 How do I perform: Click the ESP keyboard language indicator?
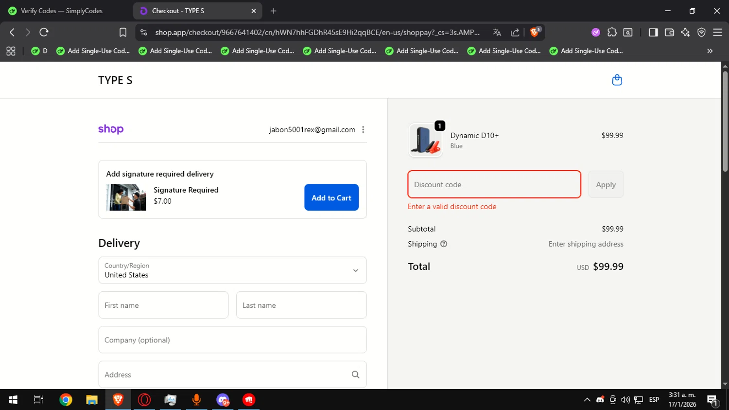(x=654, y=400)
